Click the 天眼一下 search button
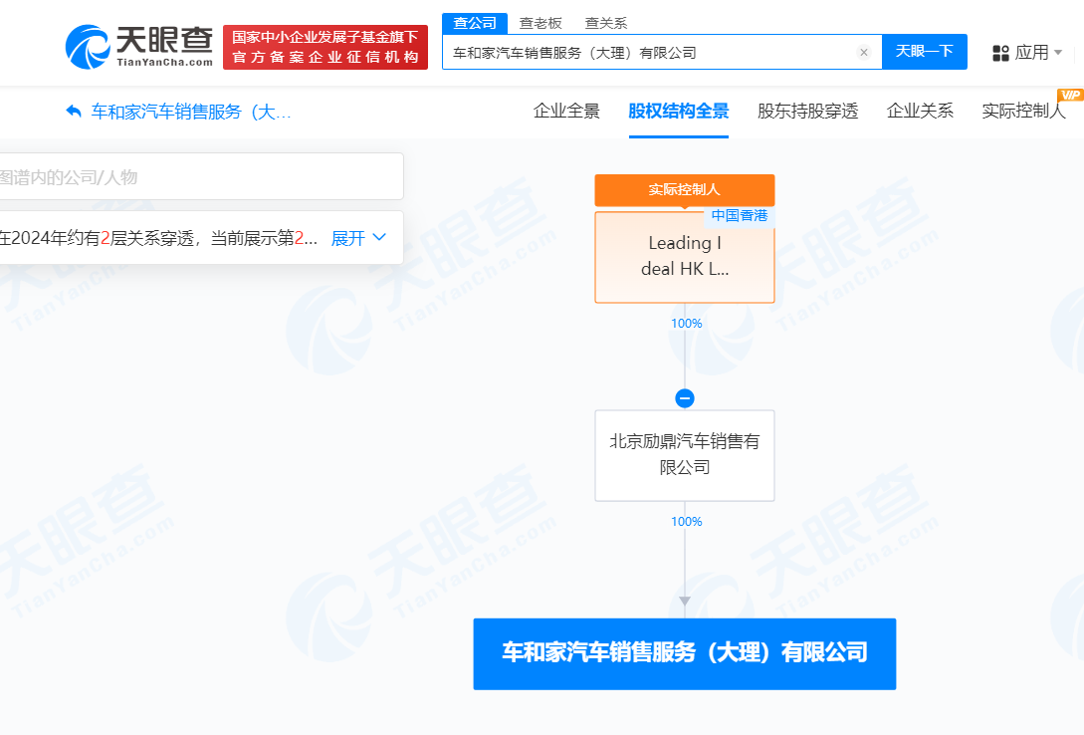The width and height of the screenshot is (1084, 735). point(925,52)
